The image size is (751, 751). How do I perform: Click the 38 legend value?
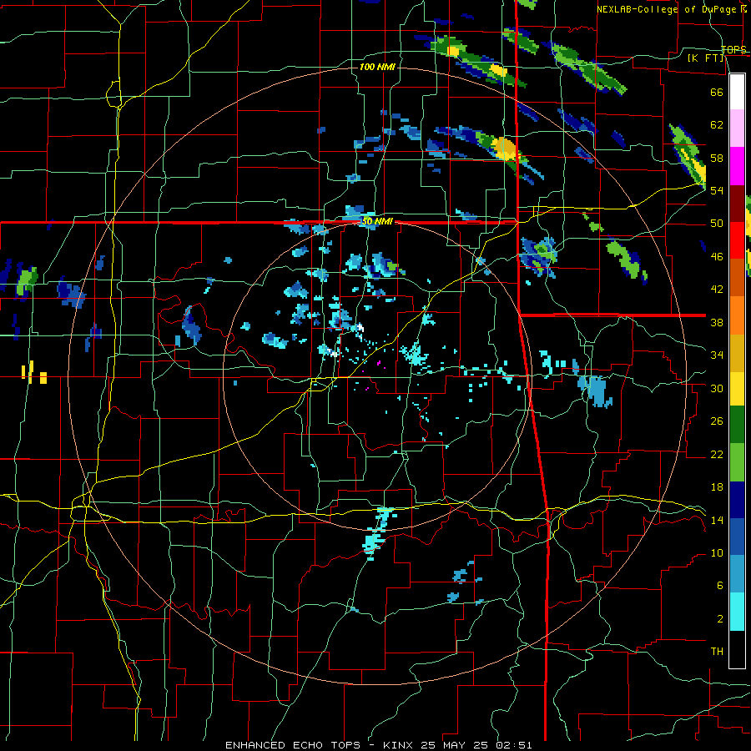click(x=717, y=322)
